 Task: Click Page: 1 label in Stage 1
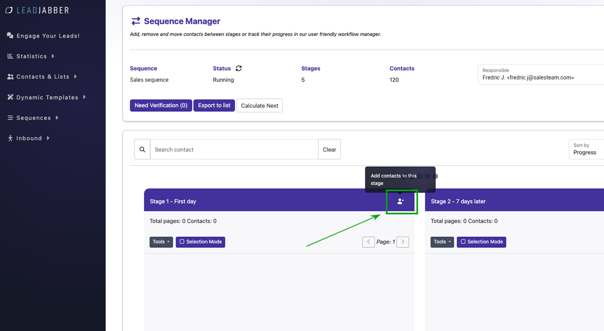pyautogui.click(x=386, y=242)
